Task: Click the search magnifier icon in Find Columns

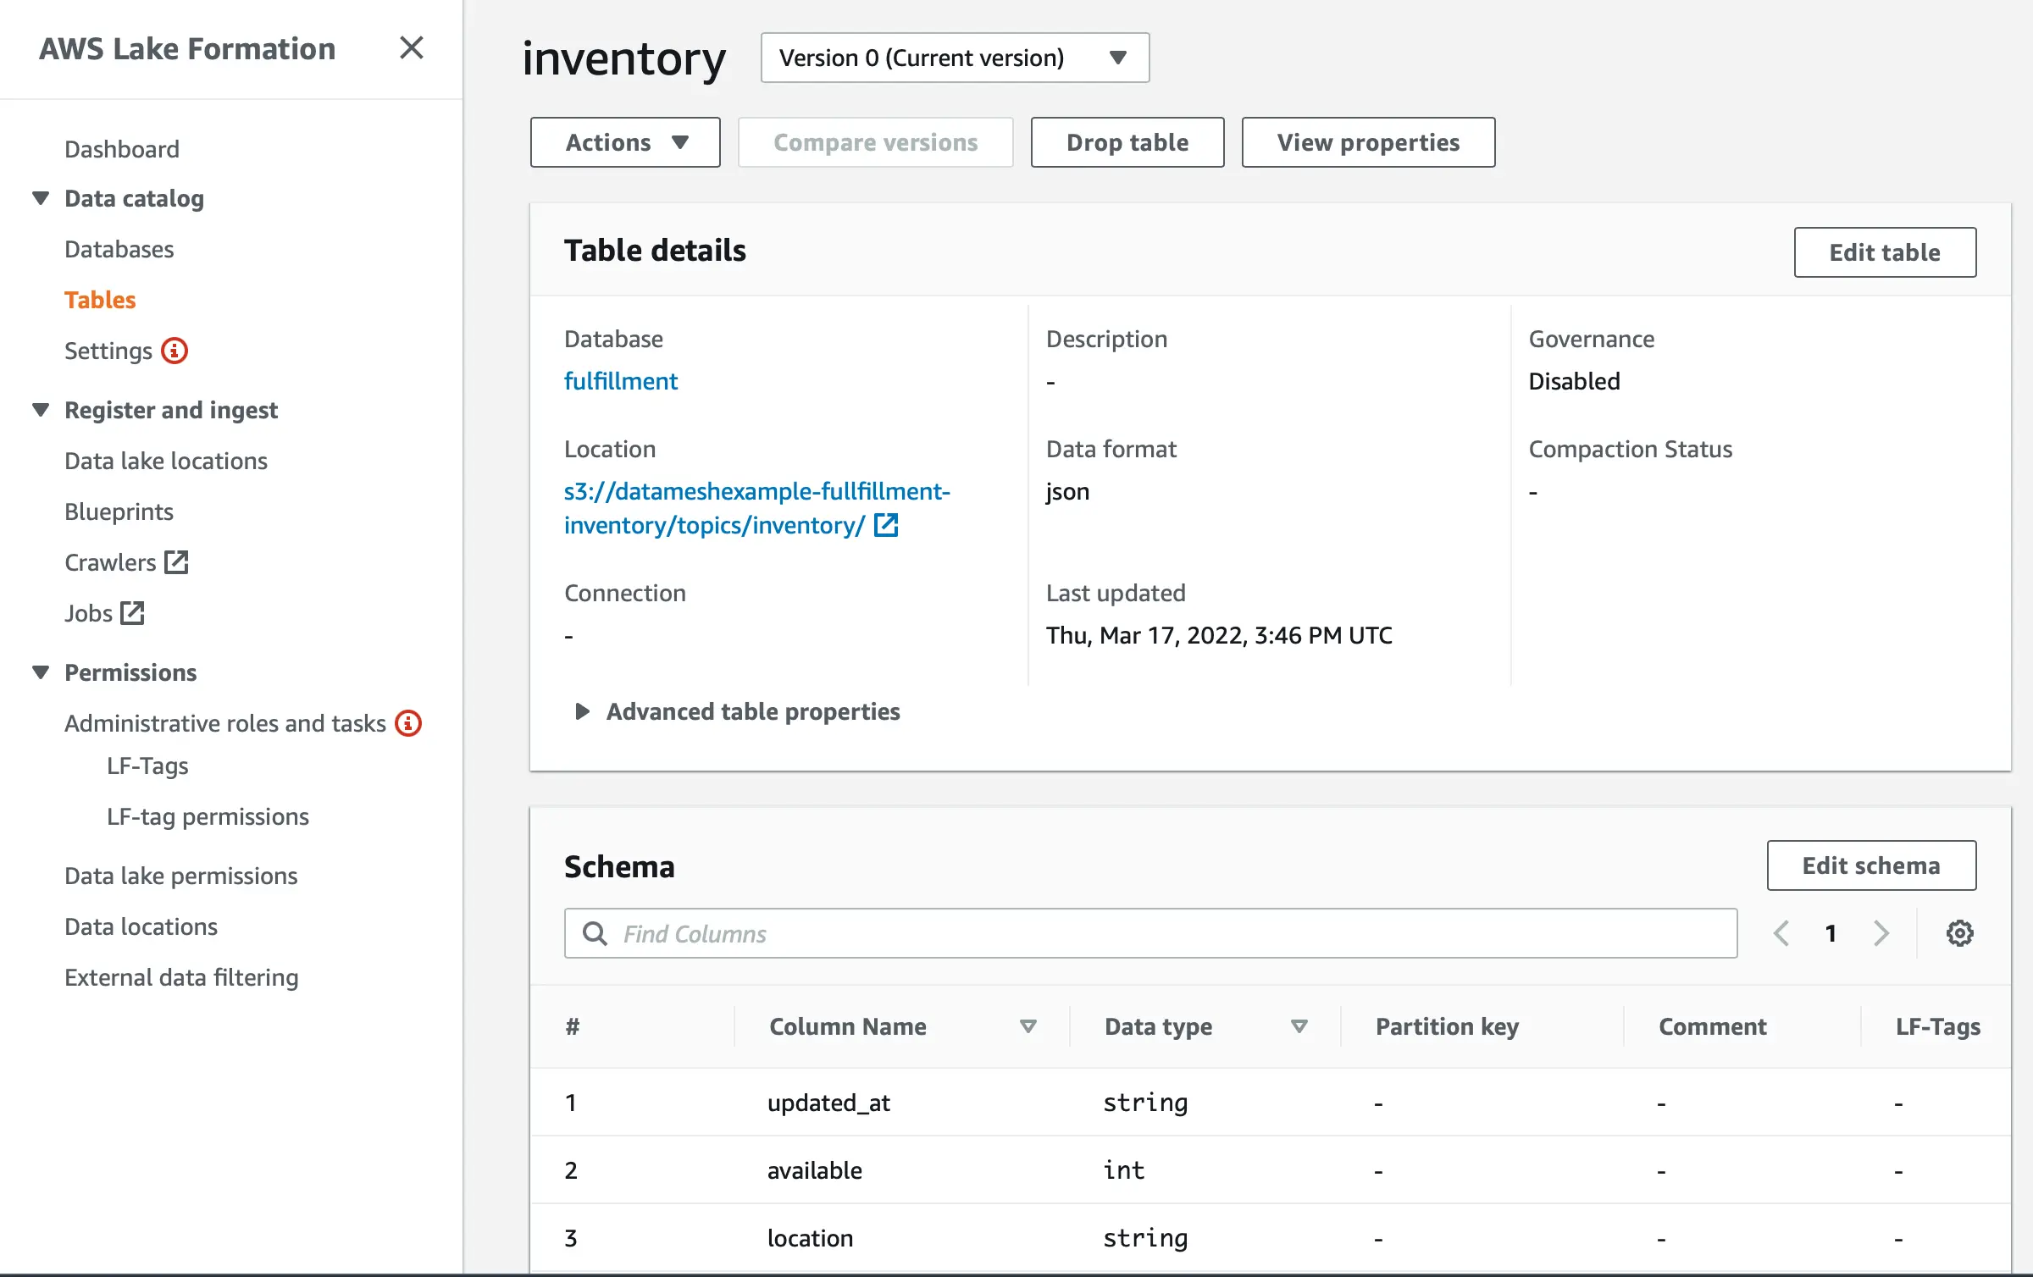Action: 595,933
